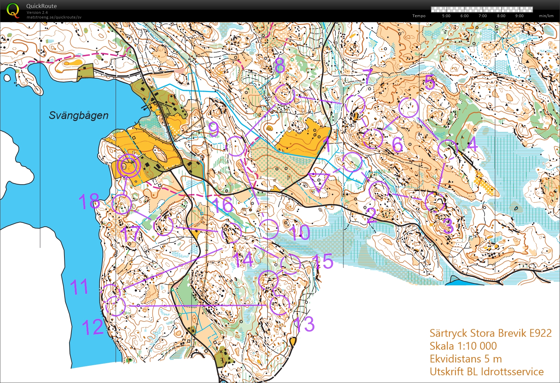Select control circle 5
The width and height of the screenshot is (560, 383).
(x=408, y=108)
